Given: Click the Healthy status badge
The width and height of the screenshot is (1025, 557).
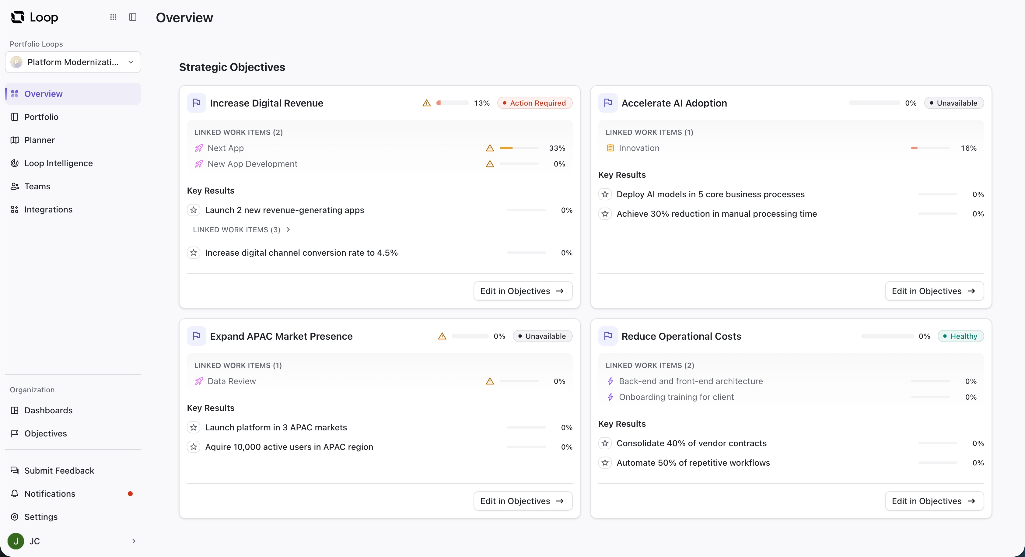Looking at the screenshot, I should [960, 336].
